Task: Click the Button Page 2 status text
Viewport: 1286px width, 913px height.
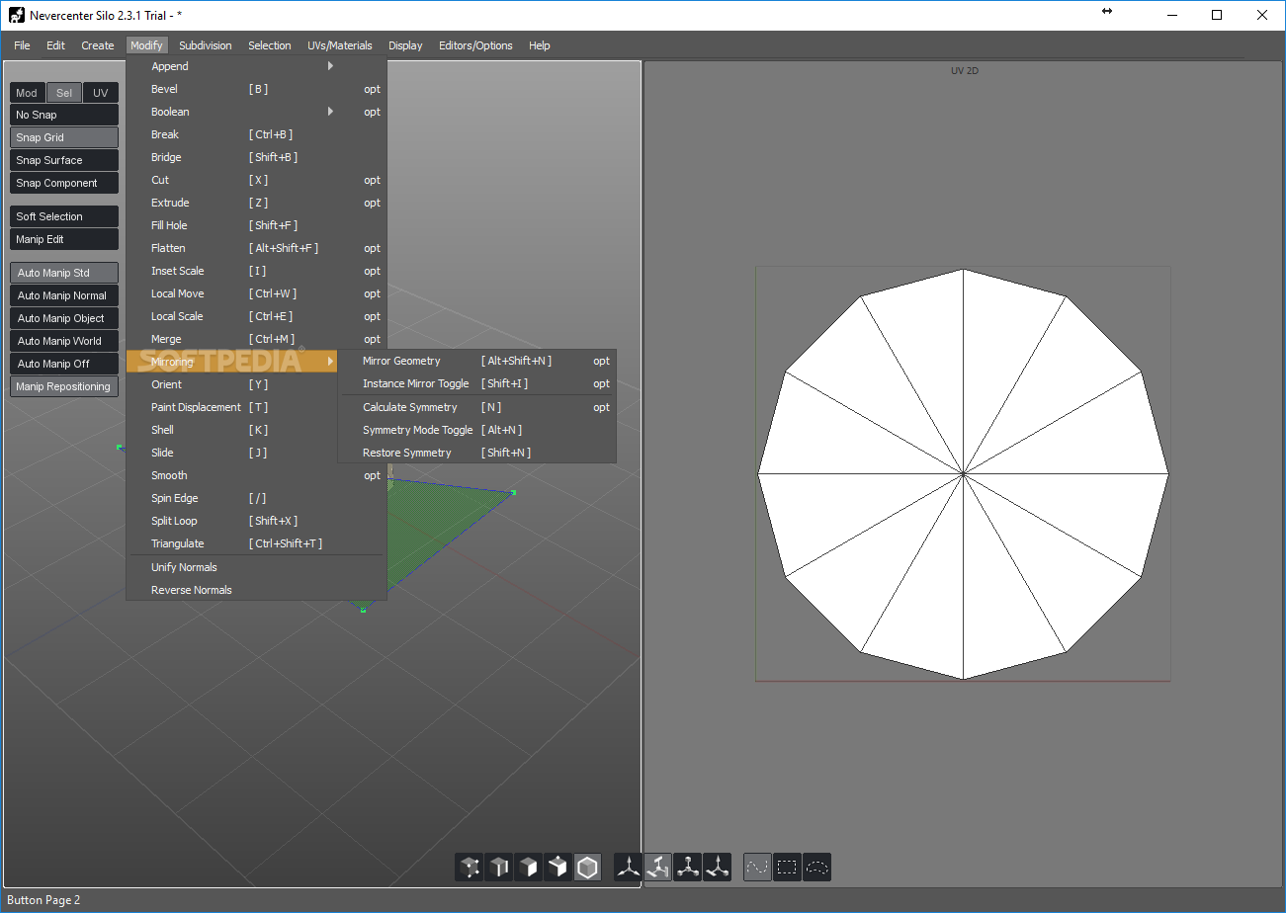Action: 43,900
